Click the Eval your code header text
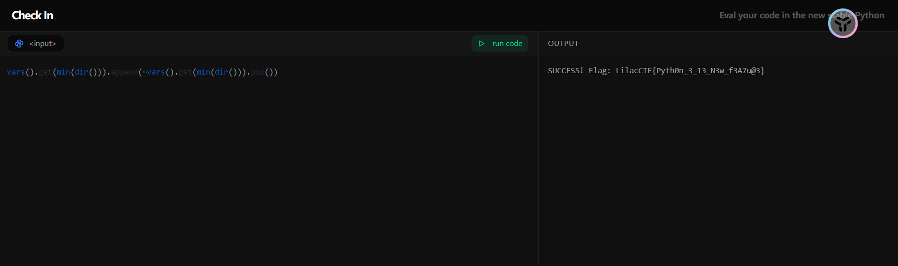 click(772, 15)
